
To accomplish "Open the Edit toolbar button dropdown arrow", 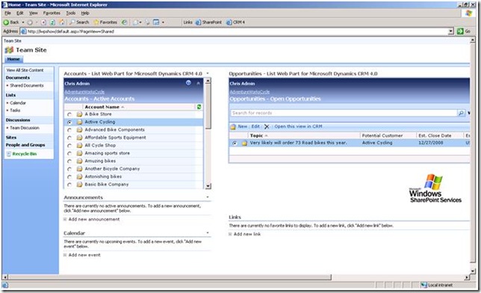I will [163, 22].
